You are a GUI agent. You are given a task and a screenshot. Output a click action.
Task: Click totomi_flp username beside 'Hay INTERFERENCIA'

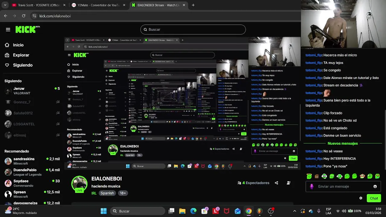(314, 159)
